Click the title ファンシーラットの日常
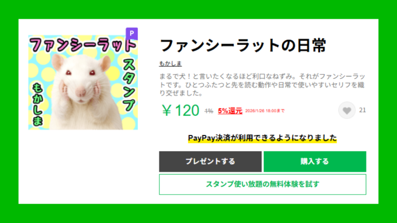The image size is (397, 223). 243,46
